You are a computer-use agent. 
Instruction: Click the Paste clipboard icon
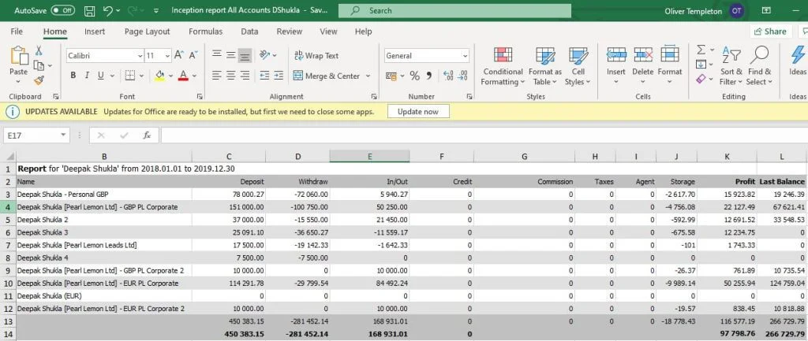(x=19, y=56)
